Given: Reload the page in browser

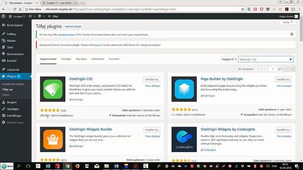Looking at the screenshot, I should tap(15, 9).
